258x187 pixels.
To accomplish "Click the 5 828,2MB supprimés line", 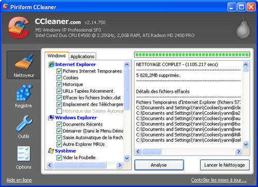I will (158, 75).
